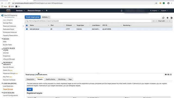Open the Actions dropdown button
The width and height of the screenshot is (174, 98).
(x=46, y=17)
